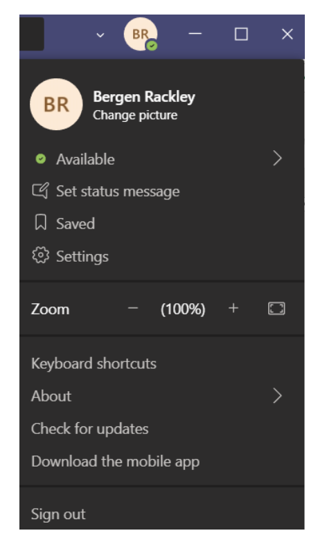Image resolution: width=327 pixels, height=551 pixels.
Task: Click the green Available status dot
Action: pyautogui.click(x=41, y=159)
